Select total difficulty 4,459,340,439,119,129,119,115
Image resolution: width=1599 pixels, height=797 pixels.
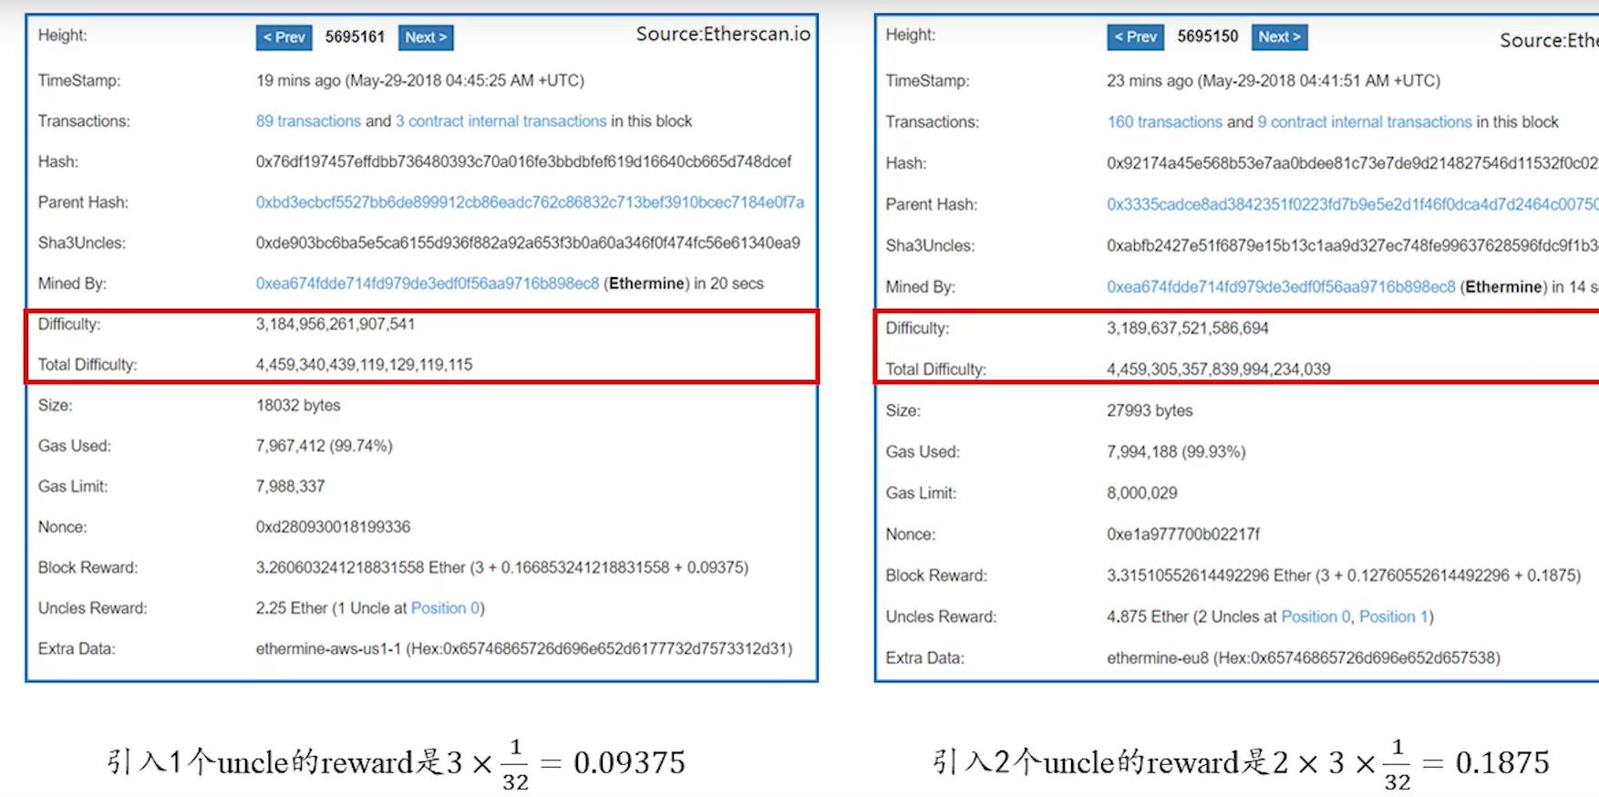364,365
